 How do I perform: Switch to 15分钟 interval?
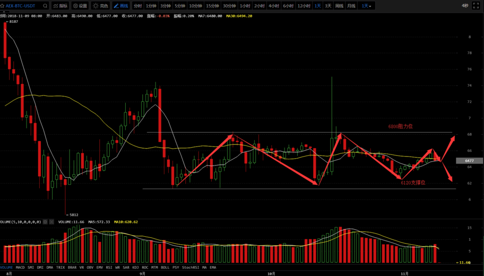[212, 5]
